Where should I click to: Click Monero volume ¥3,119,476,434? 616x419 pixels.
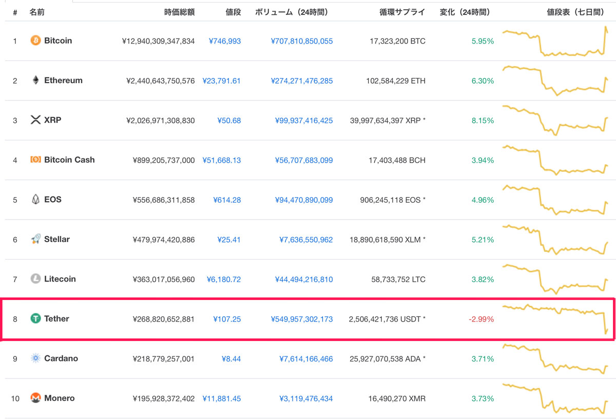coord(306,398)
